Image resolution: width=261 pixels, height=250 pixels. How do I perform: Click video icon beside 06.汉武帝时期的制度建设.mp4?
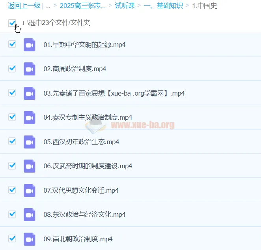click(x=30, y=166)
